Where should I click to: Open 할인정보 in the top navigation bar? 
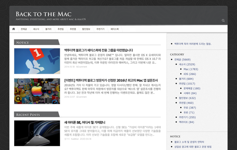pos(86,29)
